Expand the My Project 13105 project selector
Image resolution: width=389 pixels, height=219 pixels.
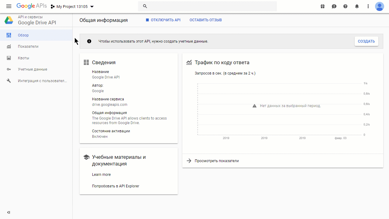click(72, 6)
